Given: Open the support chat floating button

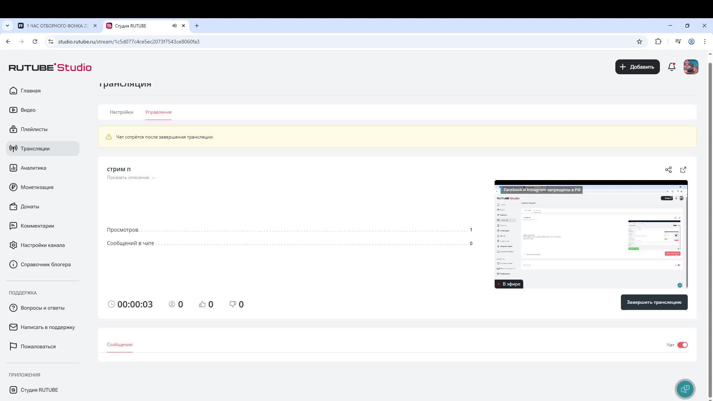Looking at the screenshot, I should pos(685,389).
